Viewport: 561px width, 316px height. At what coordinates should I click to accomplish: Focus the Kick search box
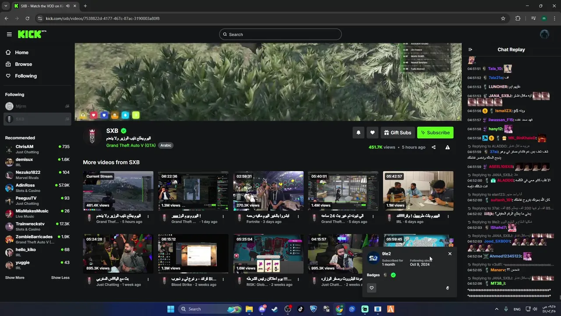(280, 34)
